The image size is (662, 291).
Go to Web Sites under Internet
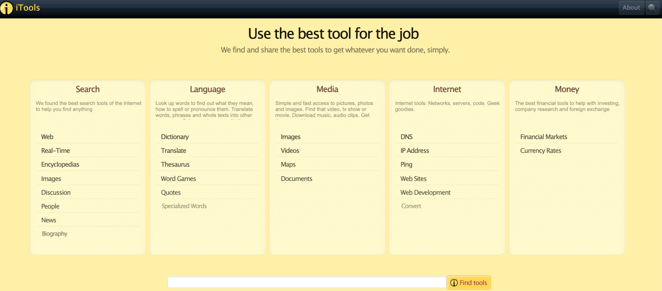click(413, 179)
